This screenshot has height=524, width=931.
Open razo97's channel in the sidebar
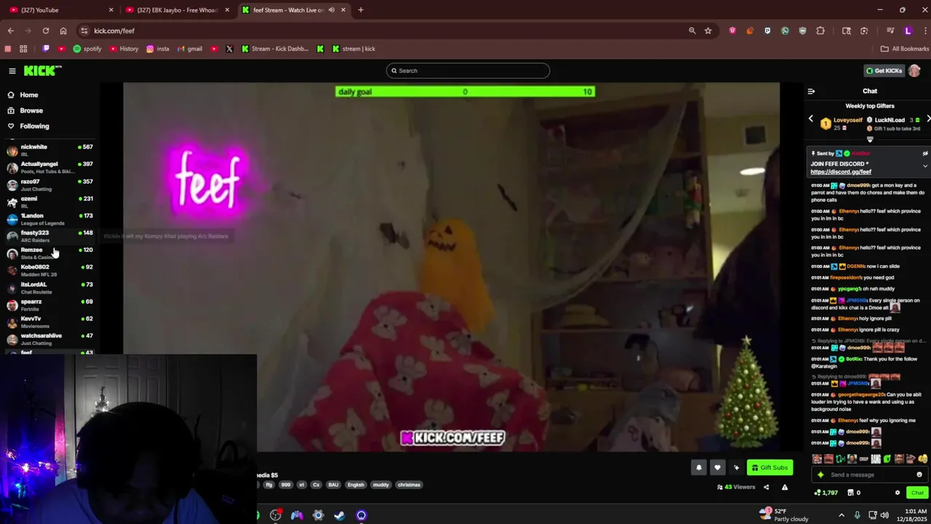(49, 185)
